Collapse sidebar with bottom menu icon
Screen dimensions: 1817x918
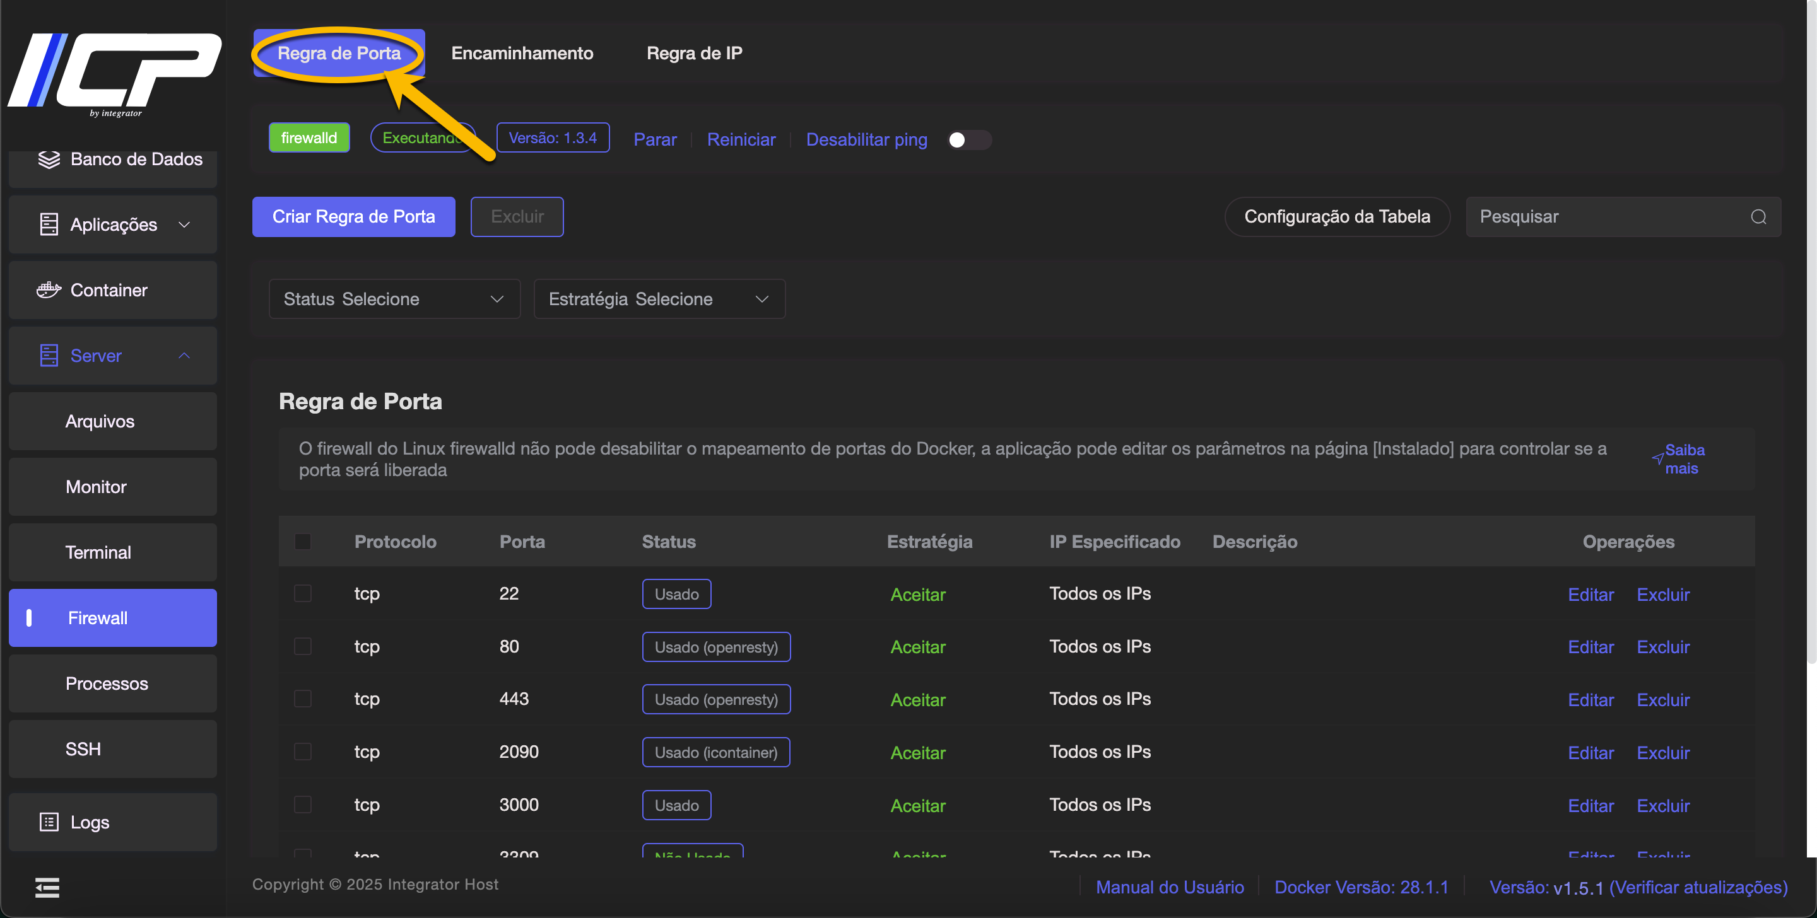tap(47, 887)
